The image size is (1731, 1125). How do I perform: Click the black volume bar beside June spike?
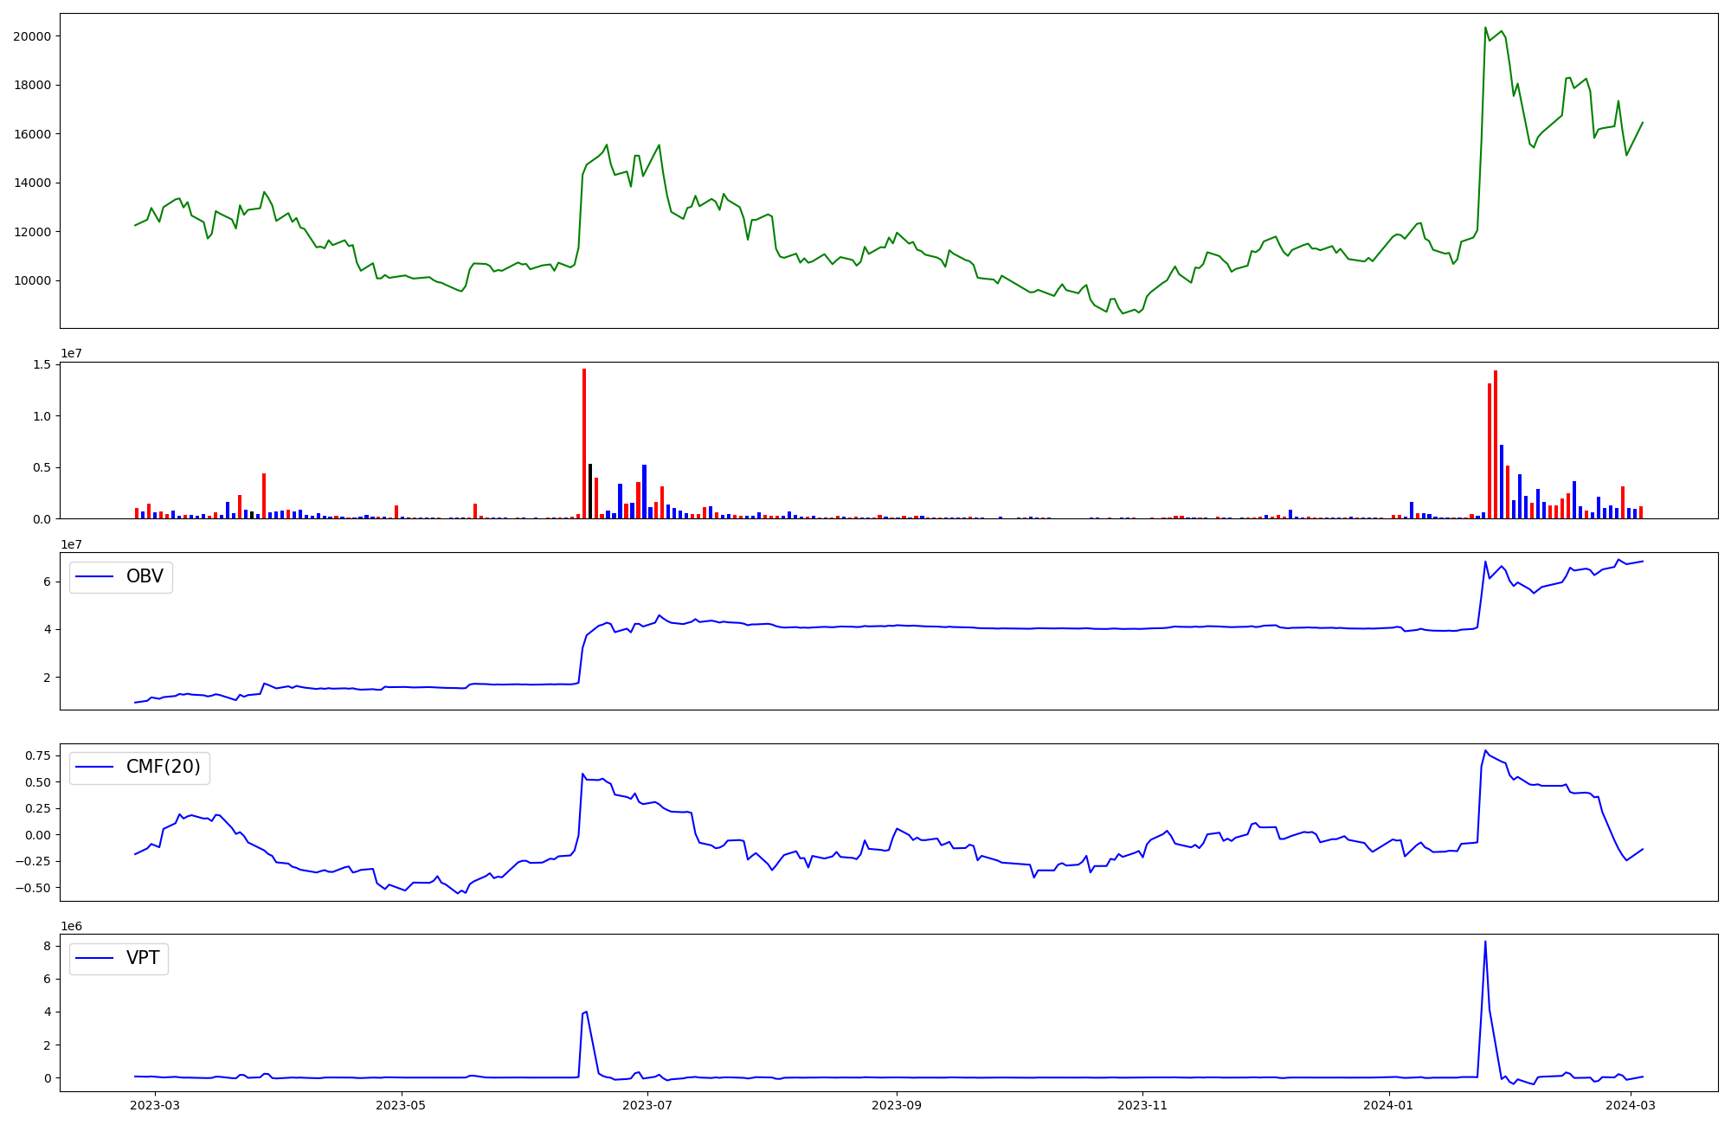point(590,492)
